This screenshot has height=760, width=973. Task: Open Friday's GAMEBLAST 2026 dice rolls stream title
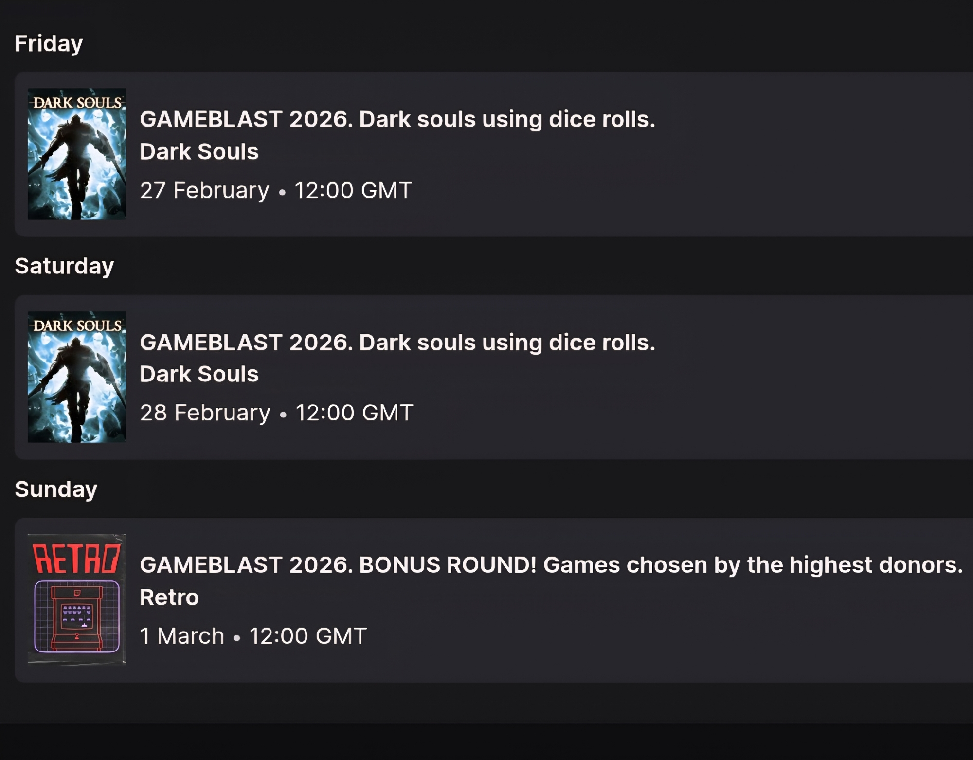[x=397, y=120]
